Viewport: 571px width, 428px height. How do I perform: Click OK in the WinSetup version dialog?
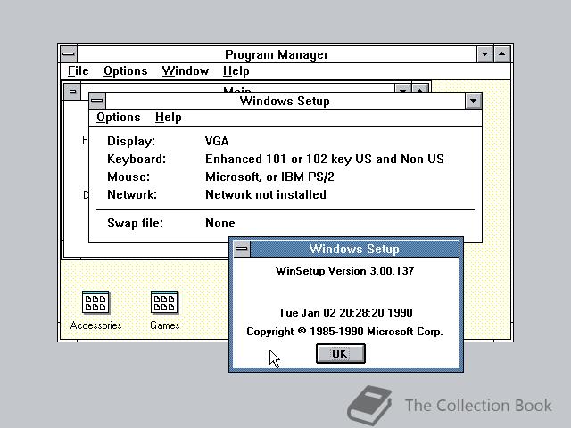pyautogui.click(x=341, y=353)
